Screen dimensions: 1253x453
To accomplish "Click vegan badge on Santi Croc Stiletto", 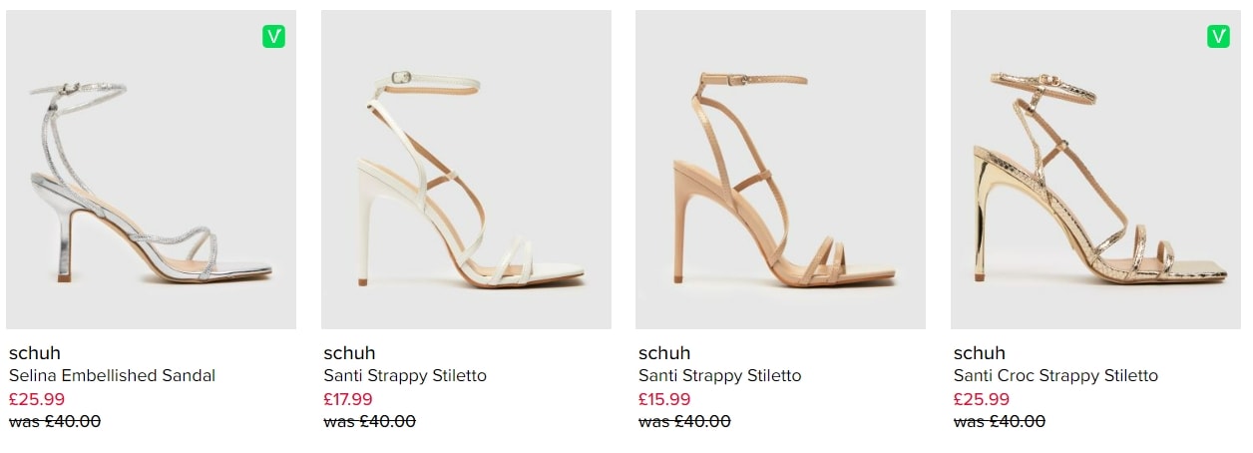I will click(1218, 37).
